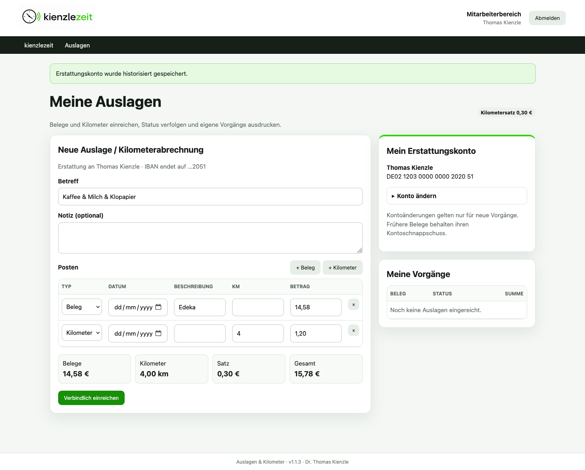Focus the Betreff input field
Viewport: 585px width, 470px height.
[x=210, y=197]
